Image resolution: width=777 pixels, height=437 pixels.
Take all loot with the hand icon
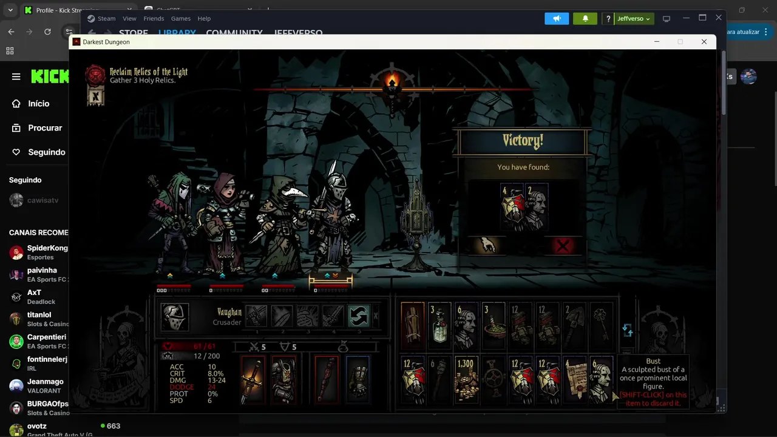point(486,245)
